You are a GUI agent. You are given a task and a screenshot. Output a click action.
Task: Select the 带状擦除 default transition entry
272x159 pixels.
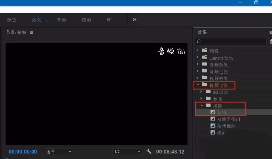click(227, 126)
